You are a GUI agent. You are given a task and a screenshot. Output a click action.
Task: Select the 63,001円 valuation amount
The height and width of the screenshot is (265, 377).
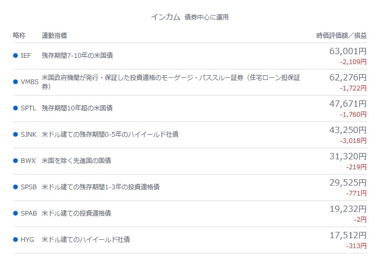point(348,51)
